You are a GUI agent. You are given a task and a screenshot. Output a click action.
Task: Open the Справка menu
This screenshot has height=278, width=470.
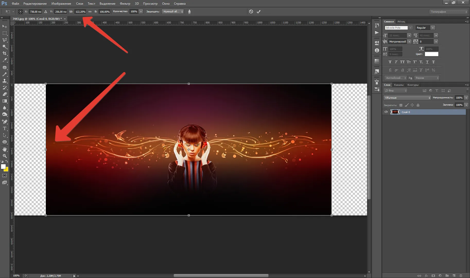[x=180, y=4]
